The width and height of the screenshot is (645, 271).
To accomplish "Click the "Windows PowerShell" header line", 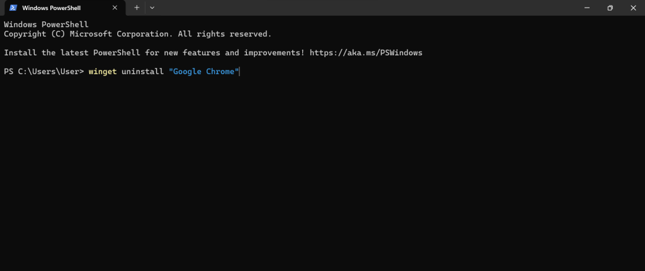I will pyautogui.click(x=46, y=25).
